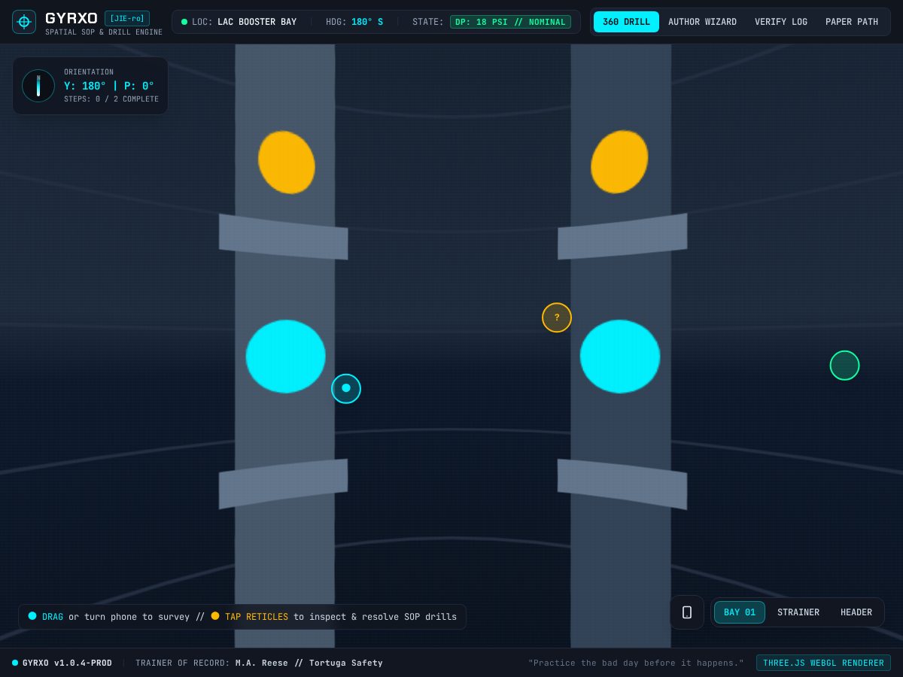This screenshot has width=903, height=677.
Task: Click the "Practice the bad day" quote
Action: tap(636, 663)
